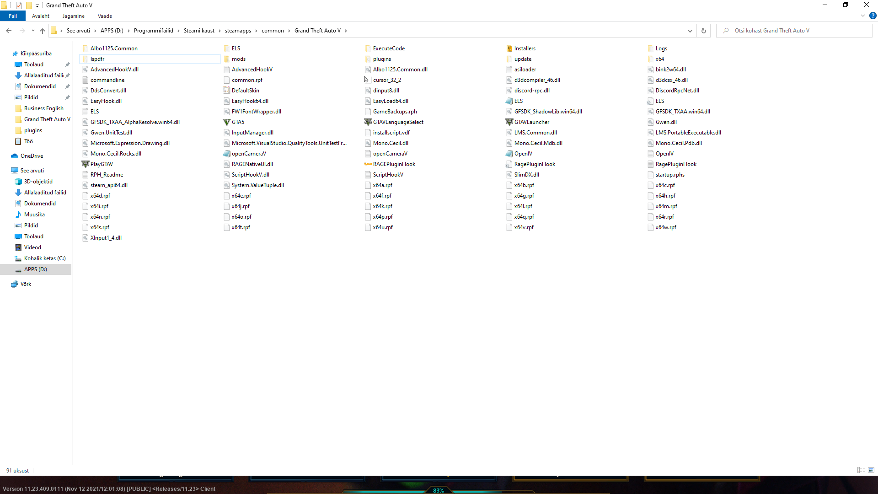Image resolution: width=878 pixels, height=494 pixels.
Task: Open recent locations dropdown arrow
Action: pyautogui.click(x=33, y=31)
